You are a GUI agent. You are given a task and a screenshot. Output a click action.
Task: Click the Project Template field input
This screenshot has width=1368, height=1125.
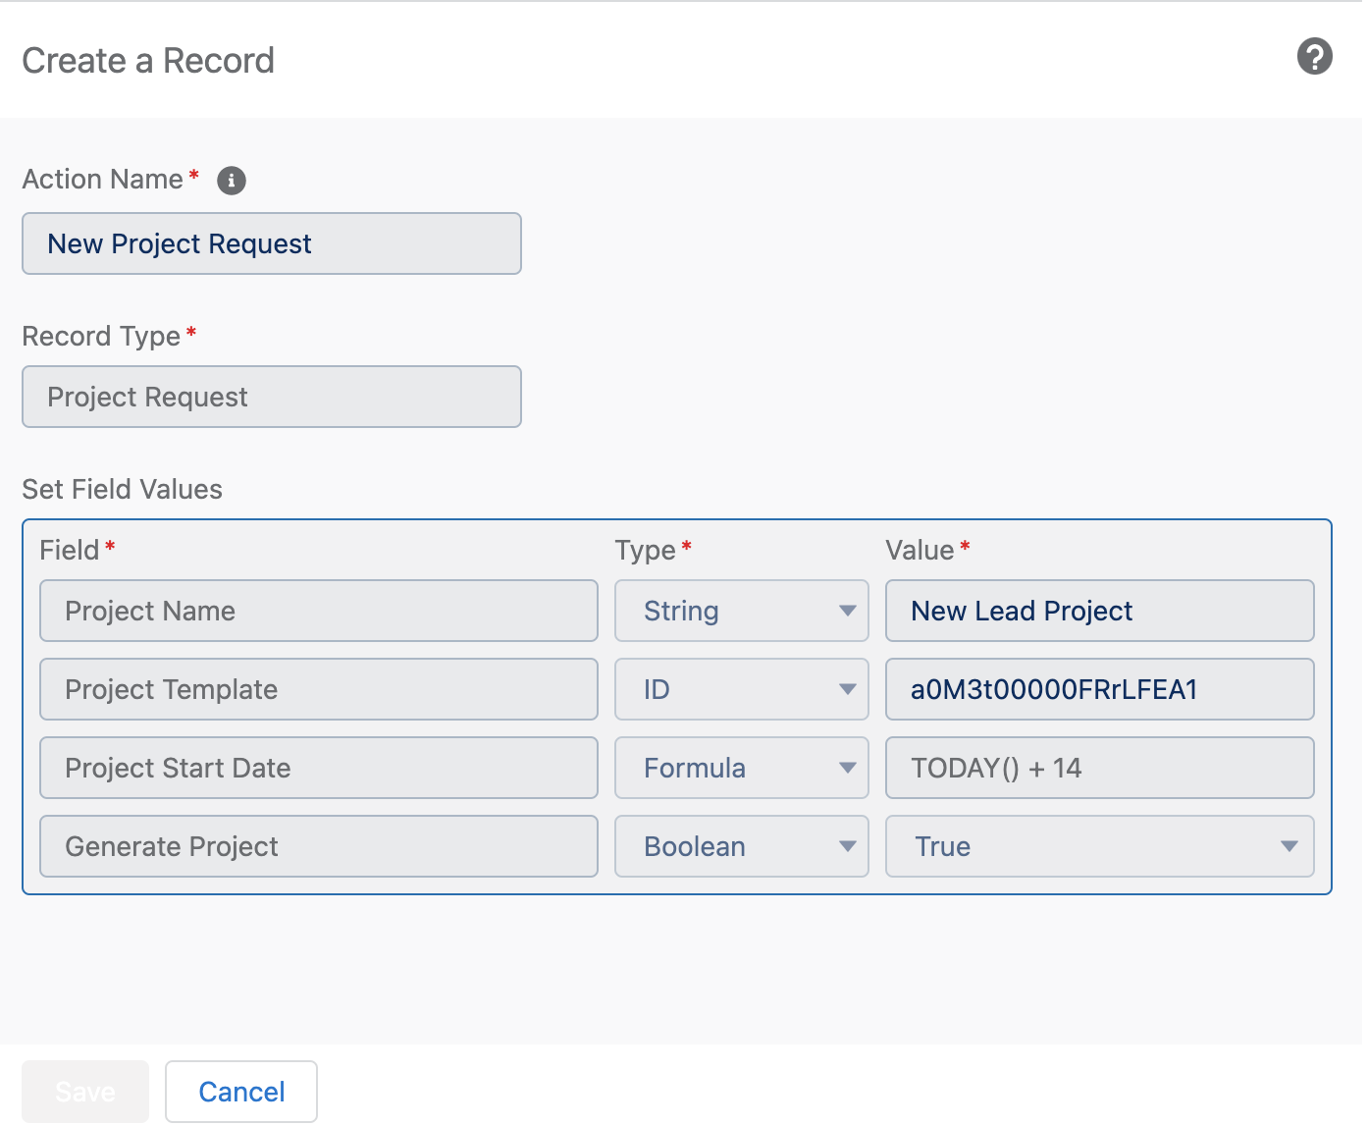coord(318,689)
